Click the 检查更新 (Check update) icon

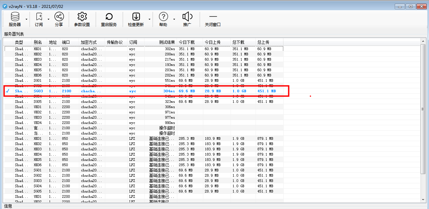pyautogui.click(x=136, y=17)
